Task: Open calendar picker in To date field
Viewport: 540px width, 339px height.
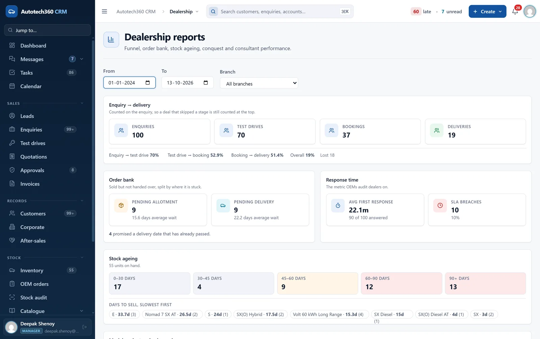Action: coord(206,83)
